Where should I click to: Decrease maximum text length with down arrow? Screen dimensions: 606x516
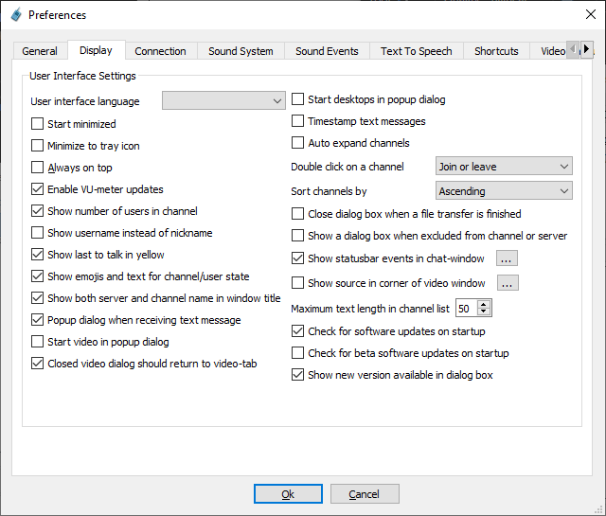[484, 312]
